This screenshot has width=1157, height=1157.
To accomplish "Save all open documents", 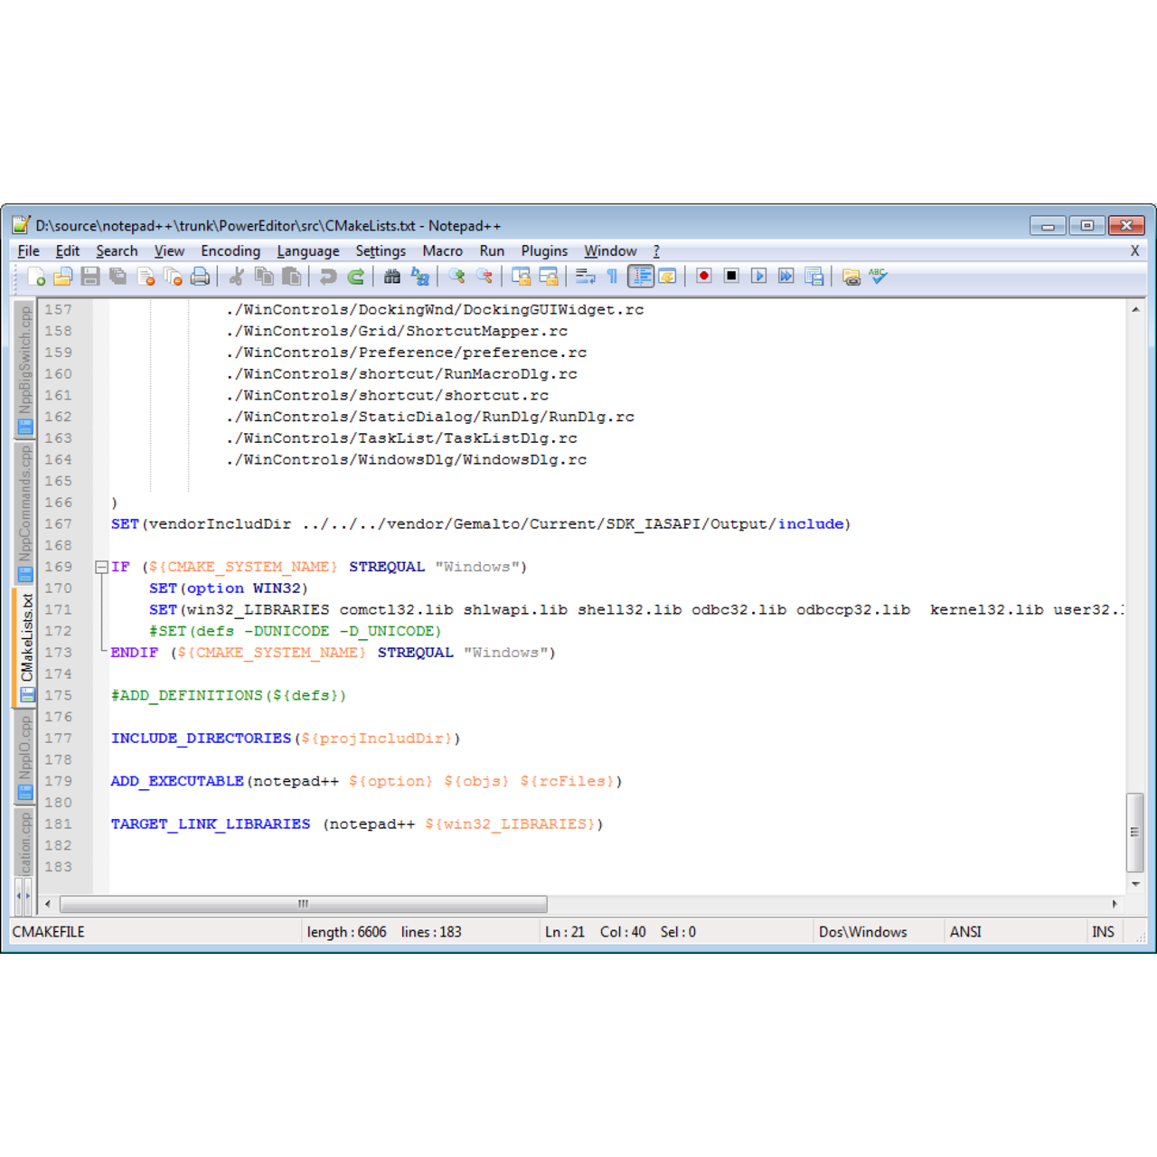I will click(x=118, y=277).
